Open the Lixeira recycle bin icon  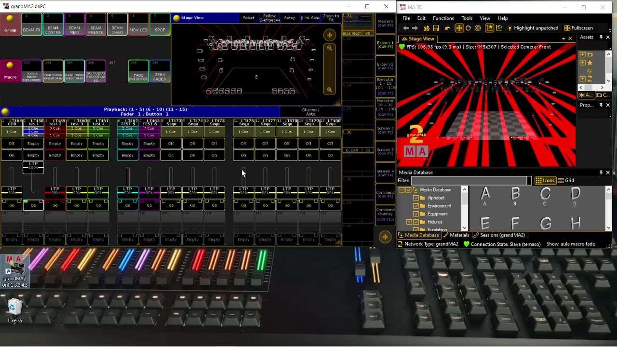[15, 311]
